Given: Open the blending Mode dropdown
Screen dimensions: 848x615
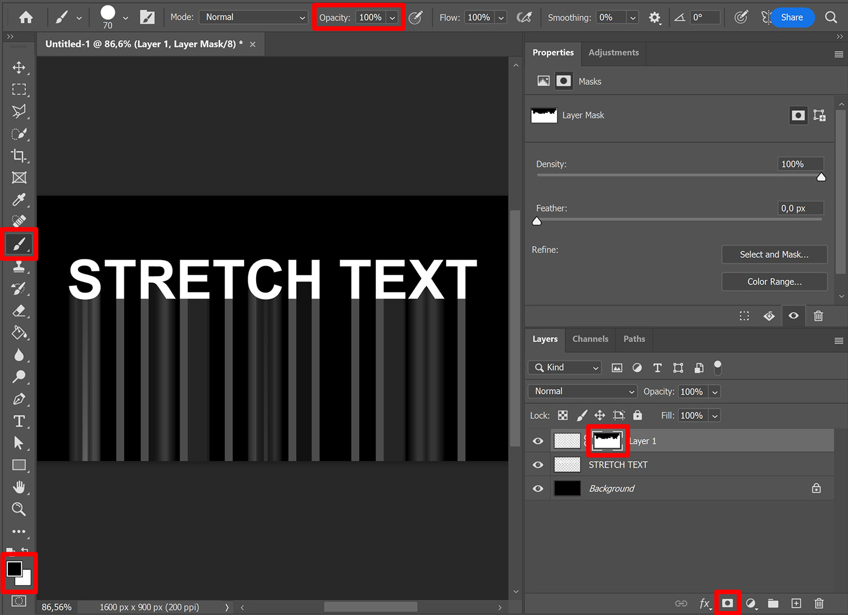Looking at the screenshot, I should coord(253,17).
